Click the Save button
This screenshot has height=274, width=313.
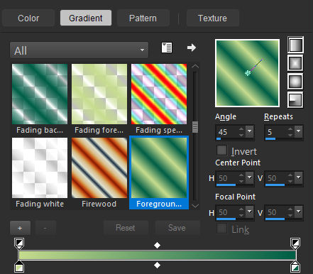177,228
